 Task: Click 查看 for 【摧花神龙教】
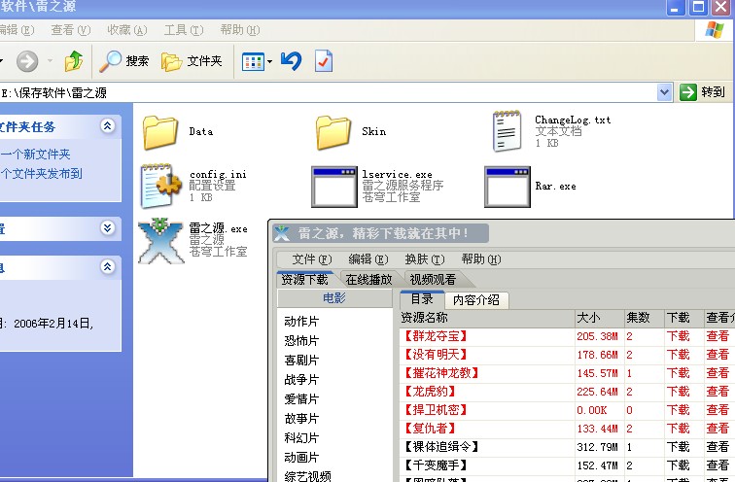[717, 373]
